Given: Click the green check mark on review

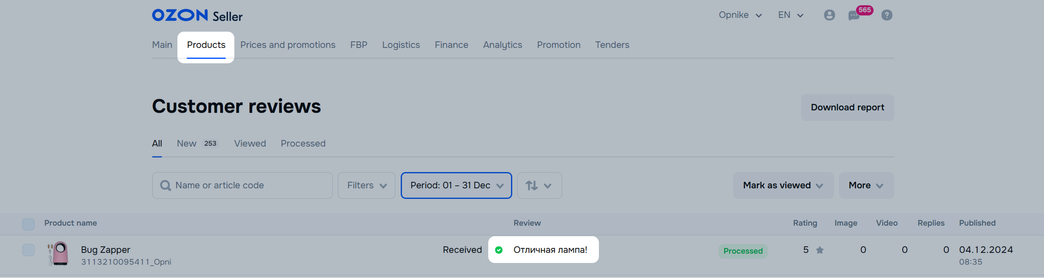Looking at the screenshot, I should tap(499, 250).
